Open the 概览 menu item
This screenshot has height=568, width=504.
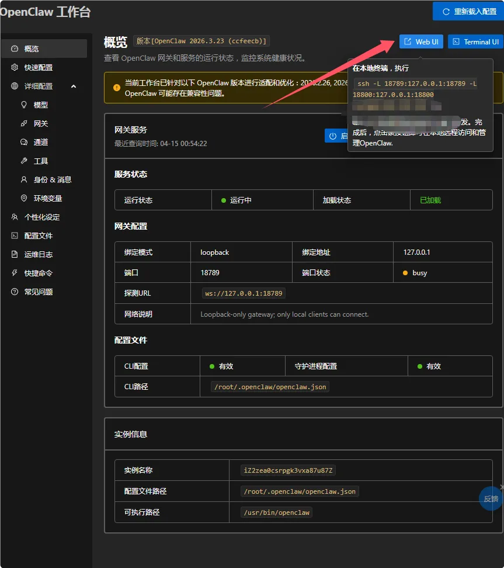pos(44,49)
